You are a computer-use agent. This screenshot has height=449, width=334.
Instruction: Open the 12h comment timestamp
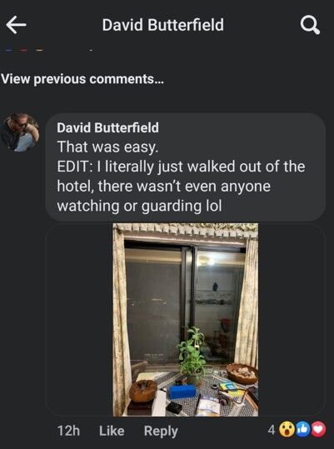coord(68,431)
